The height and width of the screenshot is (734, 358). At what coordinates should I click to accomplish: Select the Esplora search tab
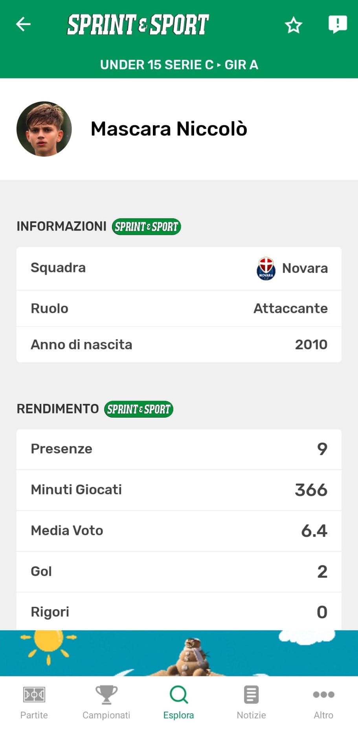click(x=179, y=703)
